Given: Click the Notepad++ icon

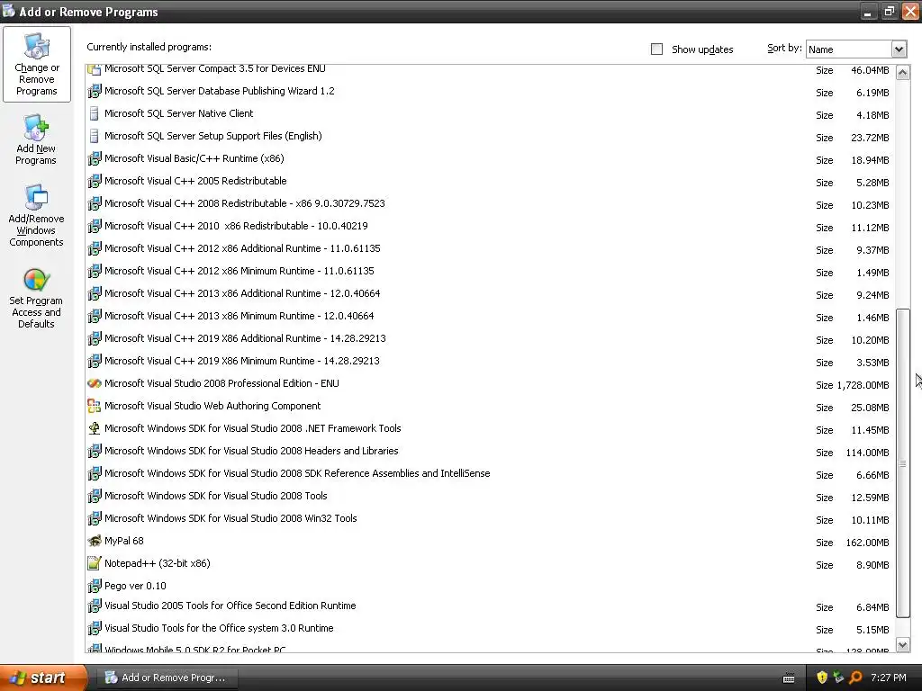Looking at the screenshot, I should pos(94,563).
